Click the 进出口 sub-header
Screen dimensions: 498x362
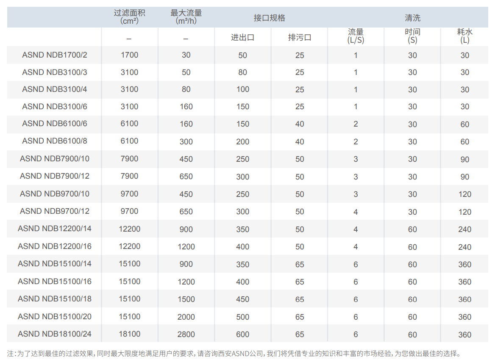(x=243, y=38)
